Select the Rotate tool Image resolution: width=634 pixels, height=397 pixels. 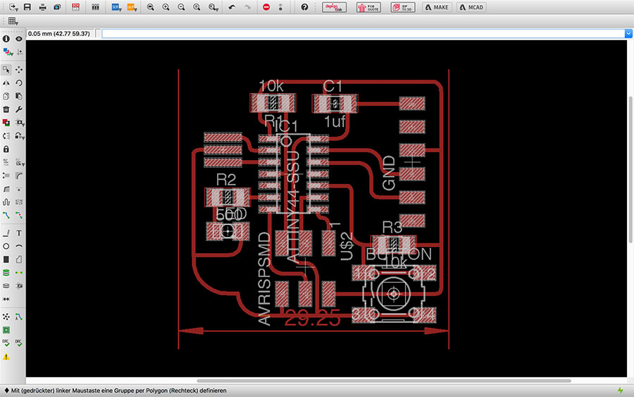tap(18, 83)
